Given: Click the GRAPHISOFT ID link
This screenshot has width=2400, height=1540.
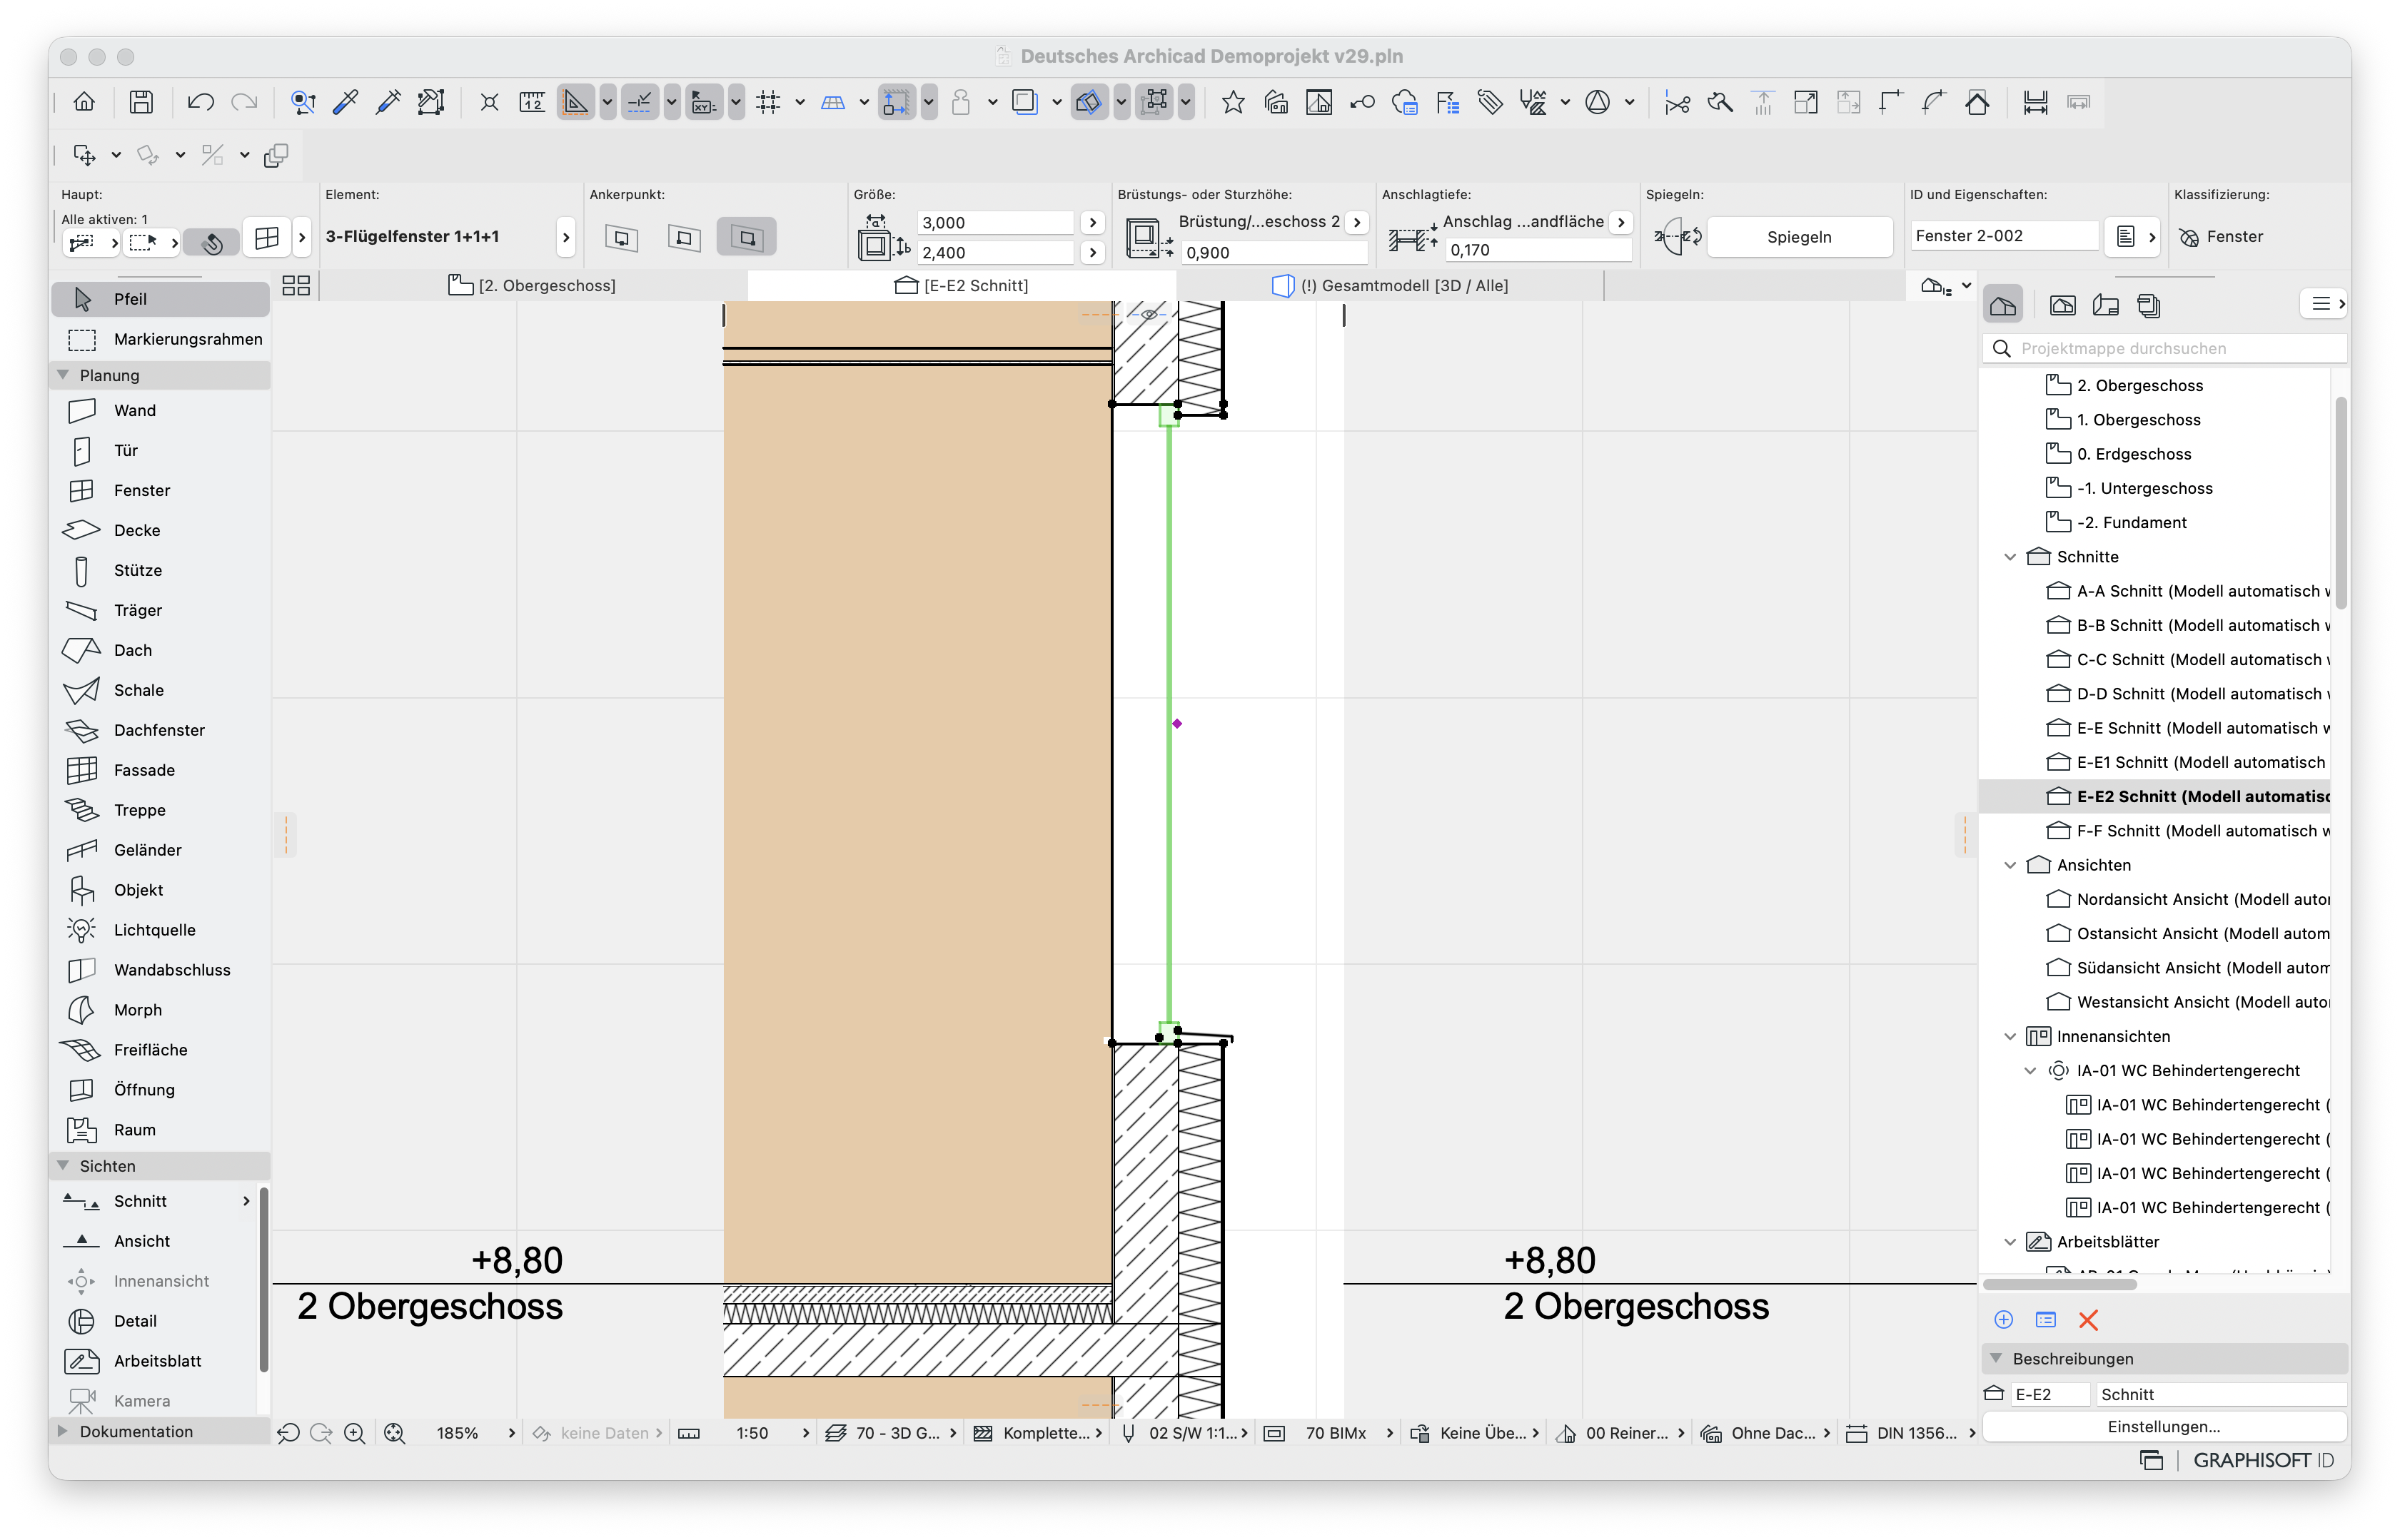Looking at the screenshot, I should pos(2263,1461).
